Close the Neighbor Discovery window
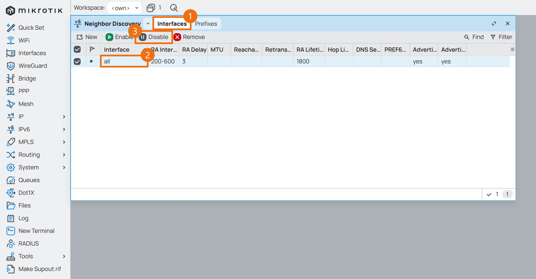The image size is (536, 279). (508, 24)
